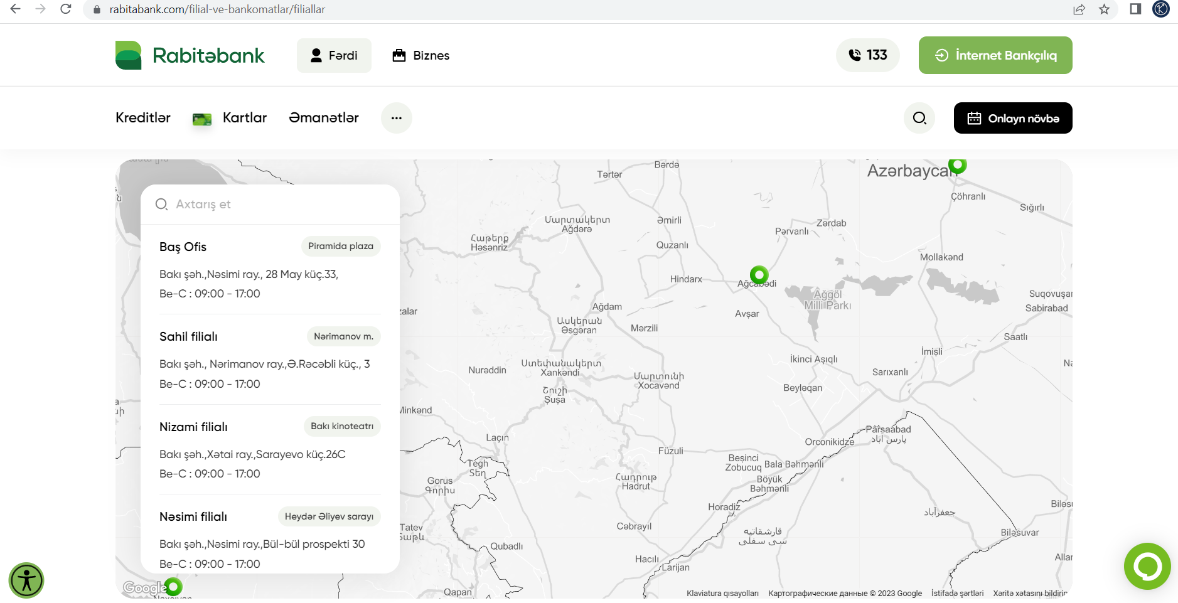Switch to Biznes customer segment

(x=421, y=55)
